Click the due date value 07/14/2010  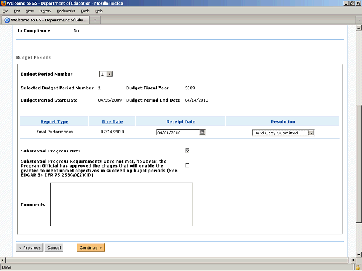pos(112,132)
